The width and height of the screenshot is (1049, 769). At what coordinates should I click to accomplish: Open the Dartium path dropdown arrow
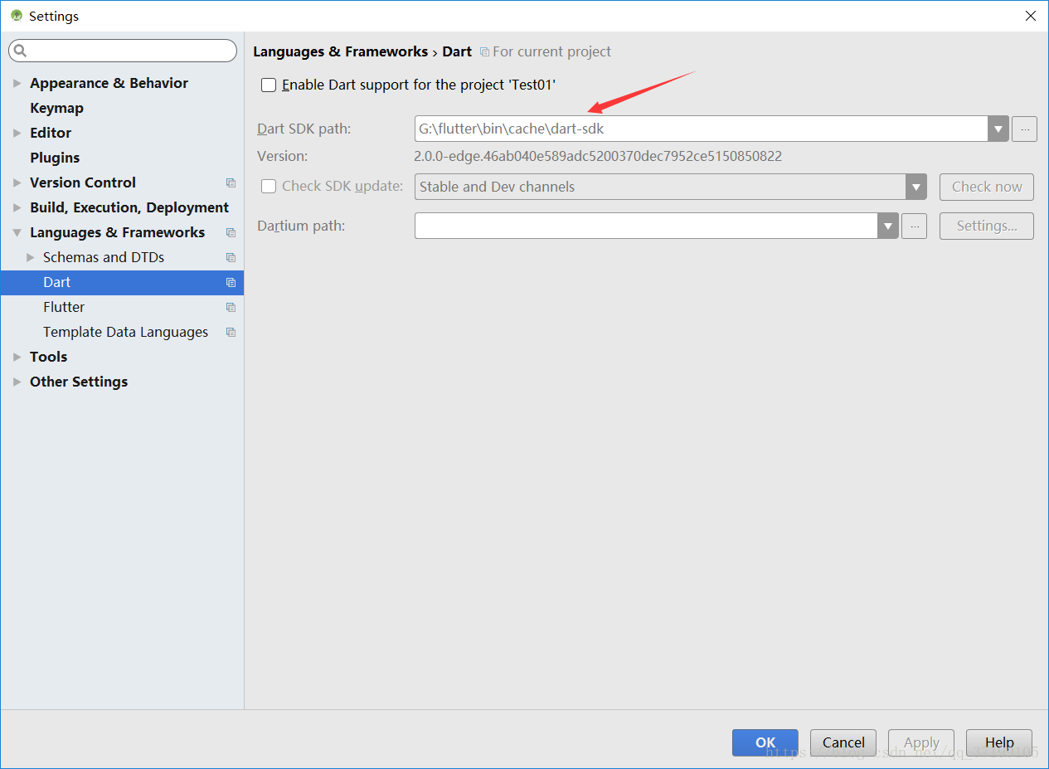pyautogui.click(x=888, y=226)
